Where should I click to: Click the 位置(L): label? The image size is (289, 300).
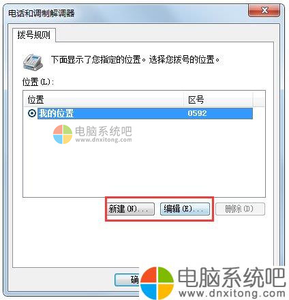[38, 82]
